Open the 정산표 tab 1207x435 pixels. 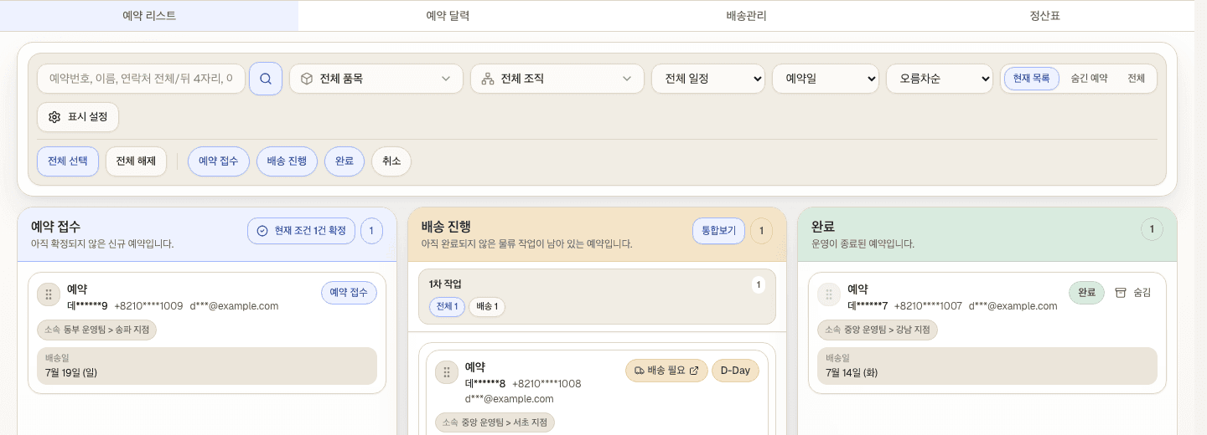click(1044, 16)
